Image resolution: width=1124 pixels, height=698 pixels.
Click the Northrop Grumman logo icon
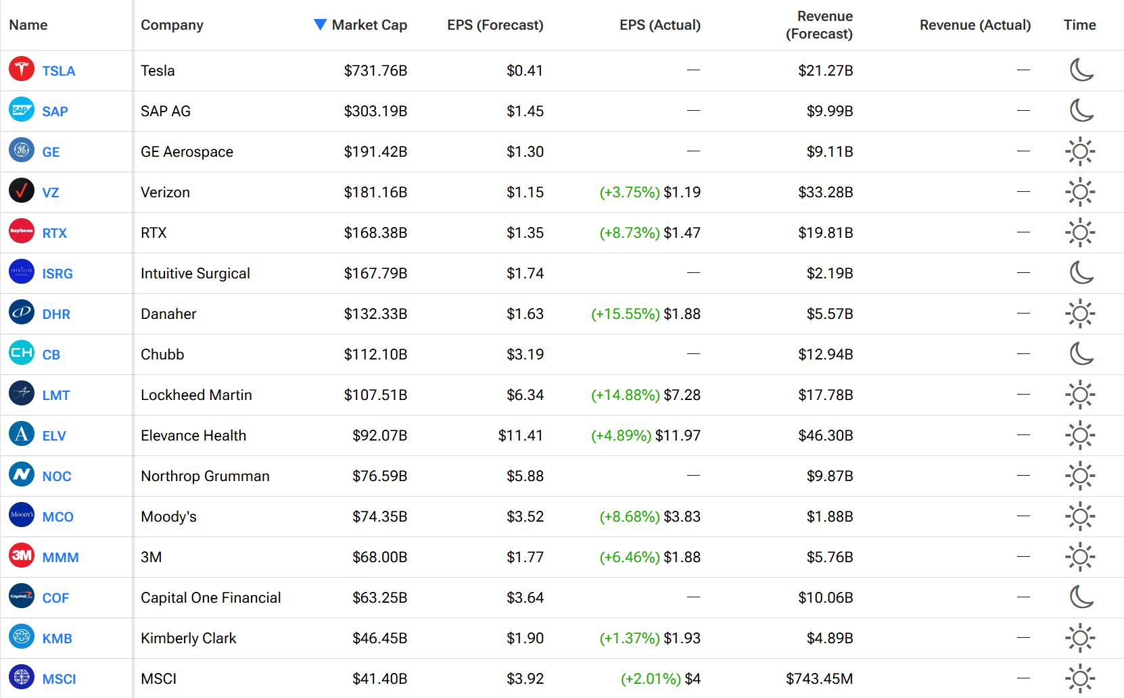[x=22, y=474]
